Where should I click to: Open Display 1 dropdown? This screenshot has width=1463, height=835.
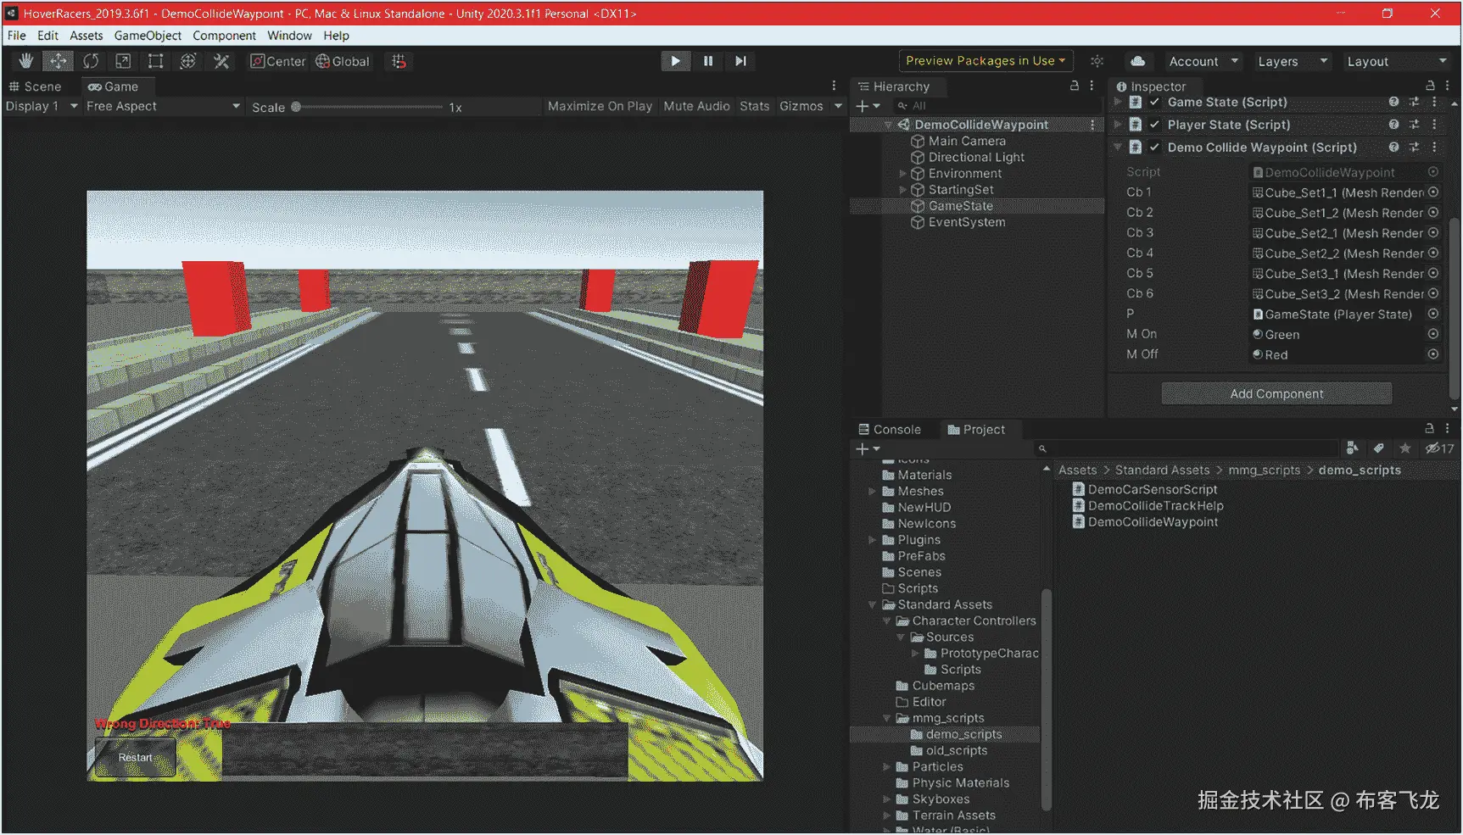pyautogui.click(x=42, y=107)
